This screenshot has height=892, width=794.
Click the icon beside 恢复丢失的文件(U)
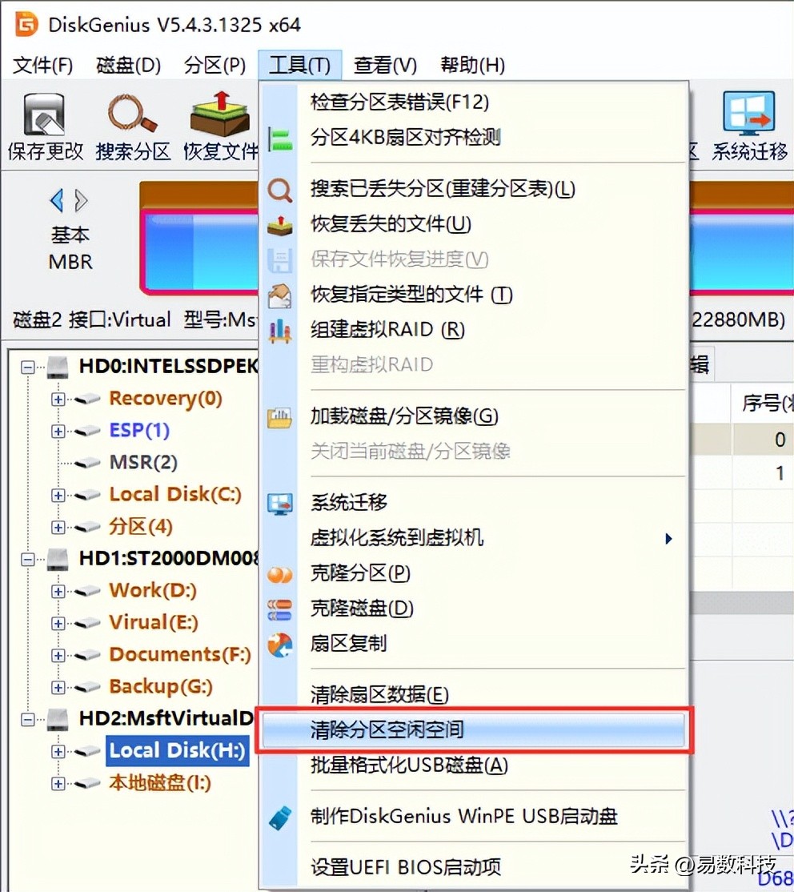click(x=280, y=225)
